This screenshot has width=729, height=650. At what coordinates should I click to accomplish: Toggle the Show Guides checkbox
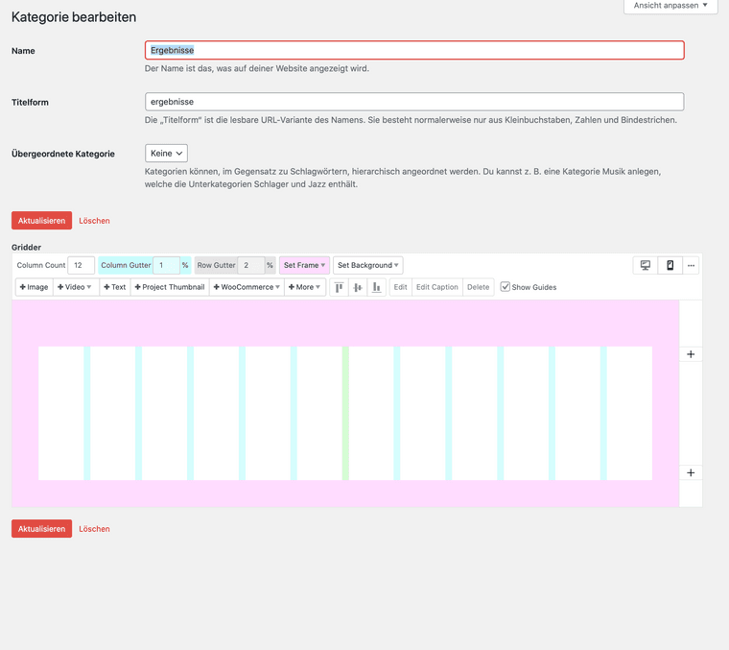pyautogui.click(x=506, y=287)
